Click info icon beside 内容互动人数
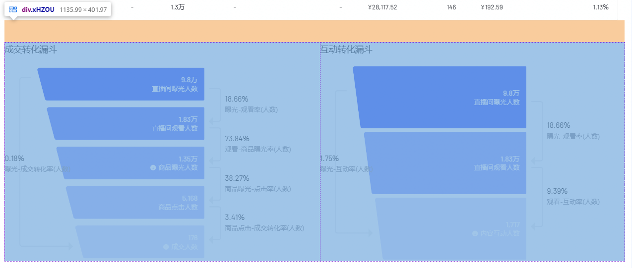The width and height of the screenshot is (632, 268). pos(475,233)
